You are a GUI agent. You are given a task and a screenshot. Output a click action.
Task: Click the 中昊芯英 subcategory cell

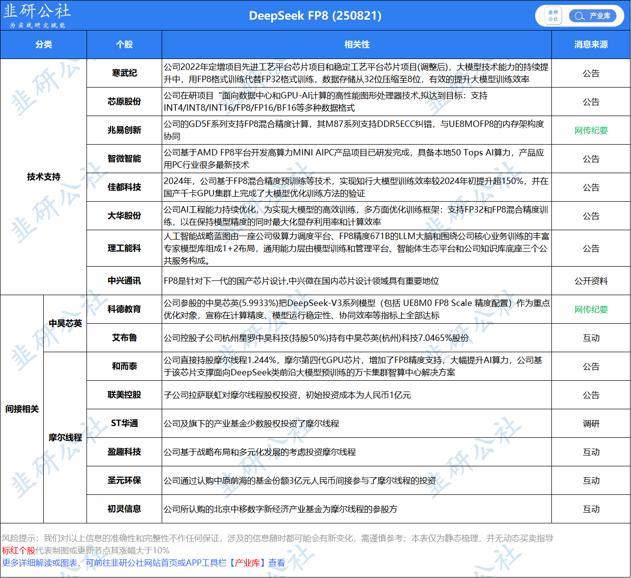65,324
